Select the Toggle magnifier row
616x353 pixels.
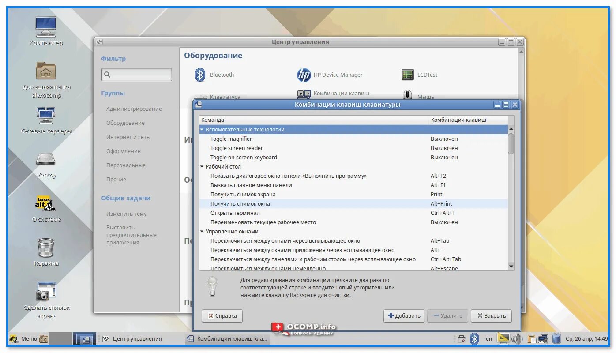(x=353, y=139)
